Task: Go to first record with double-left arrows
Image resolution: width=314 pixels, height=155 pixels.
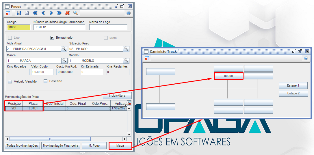Action: pyautogui.click(x=35, y=13)
